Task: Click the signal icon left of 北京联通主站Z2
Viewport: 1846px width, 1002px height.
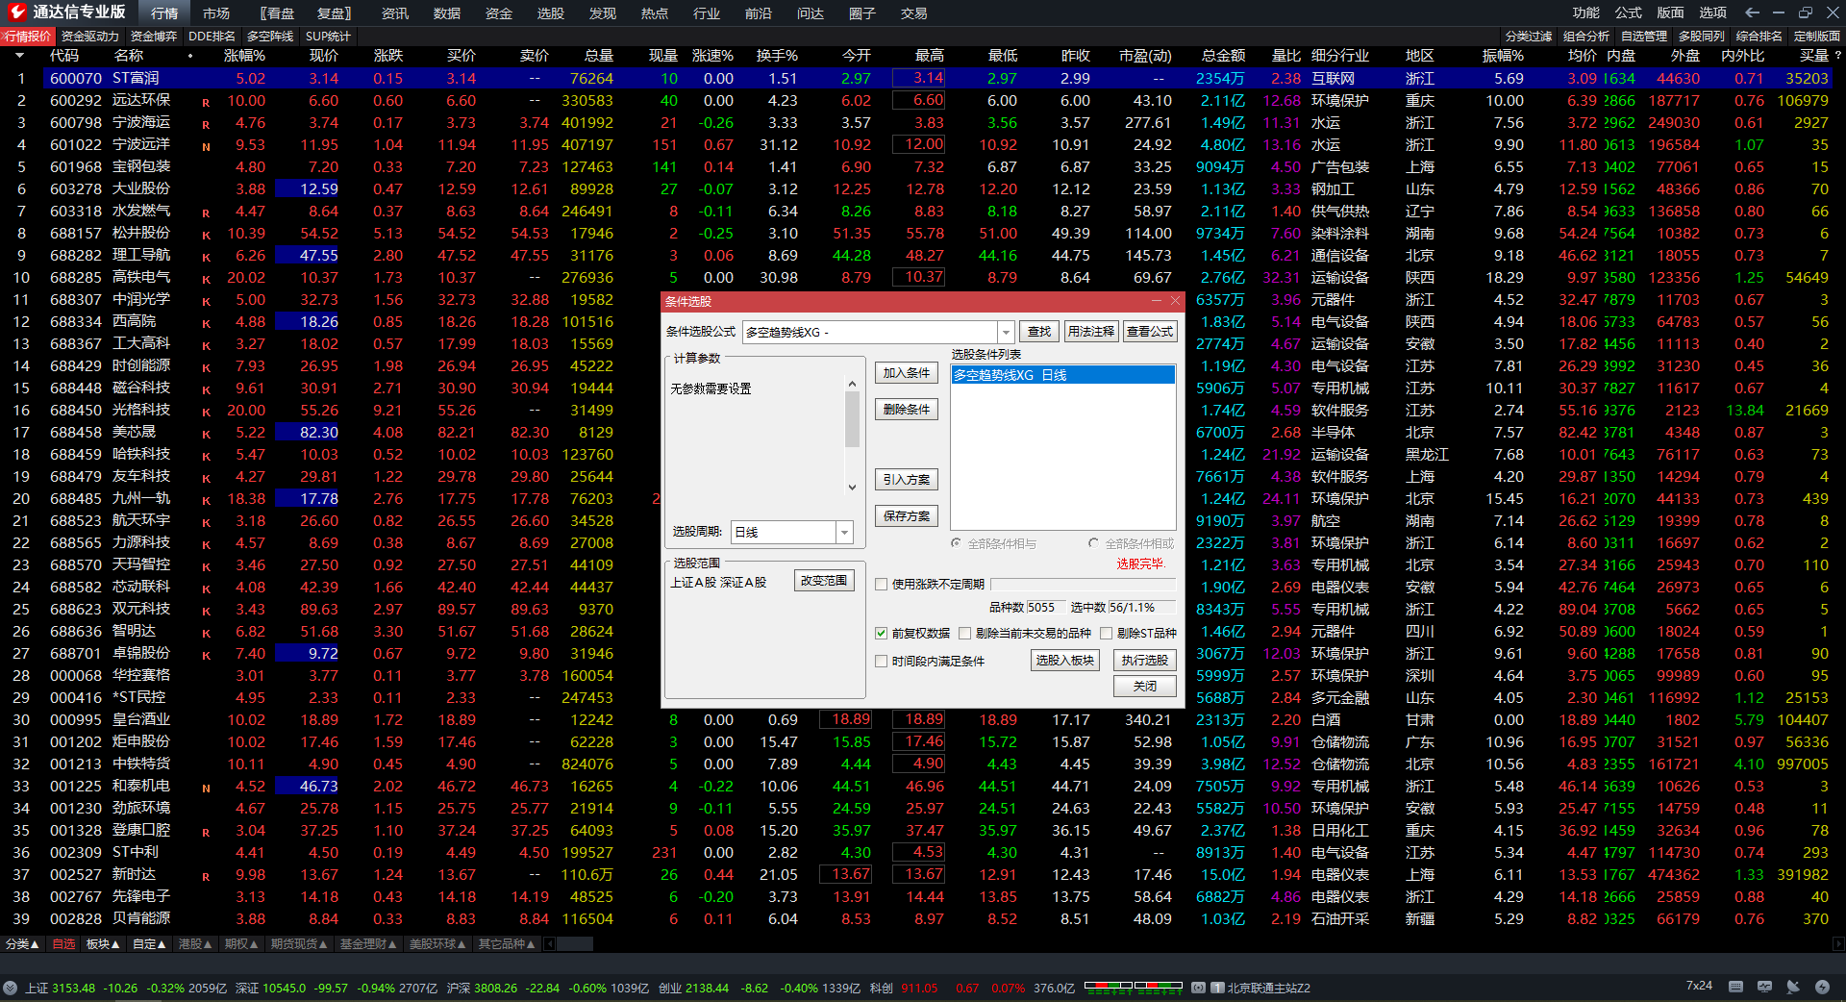Action: (1198, 988)
